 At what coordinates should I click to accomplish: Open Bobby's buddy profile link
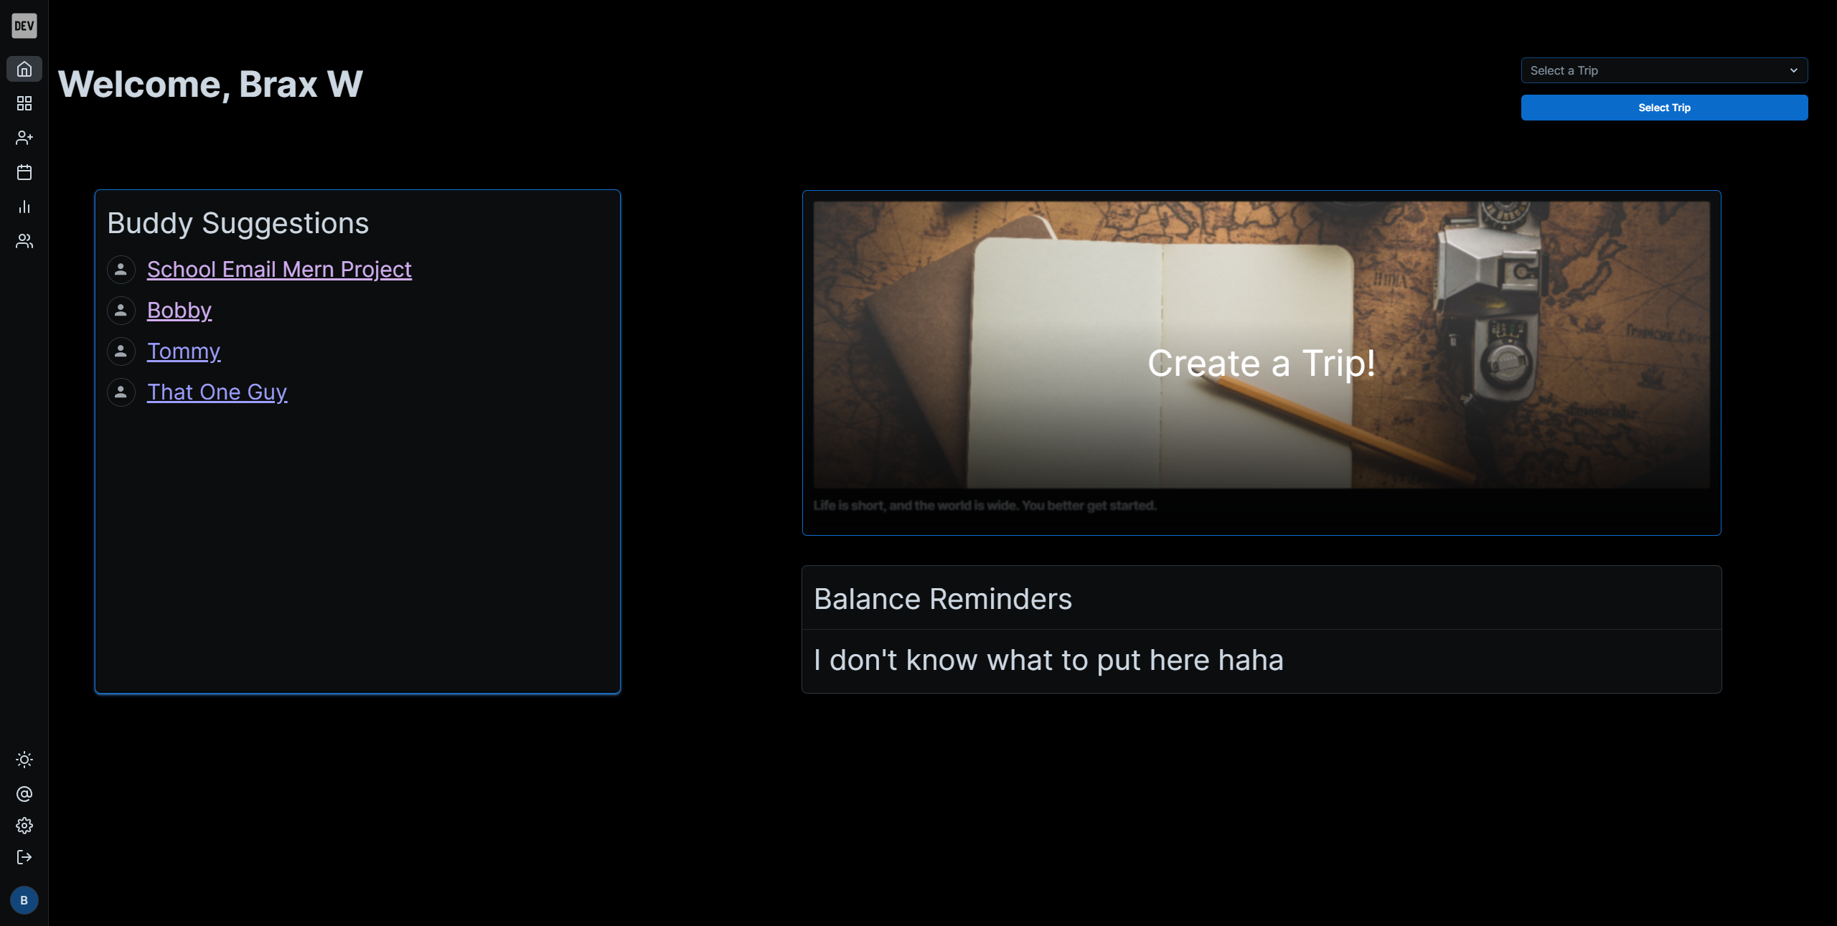[x=179, y=310]
